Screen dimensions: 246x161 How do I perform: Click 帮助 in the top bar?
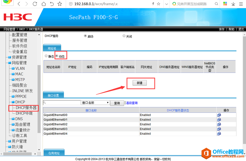tap(232, 29)
